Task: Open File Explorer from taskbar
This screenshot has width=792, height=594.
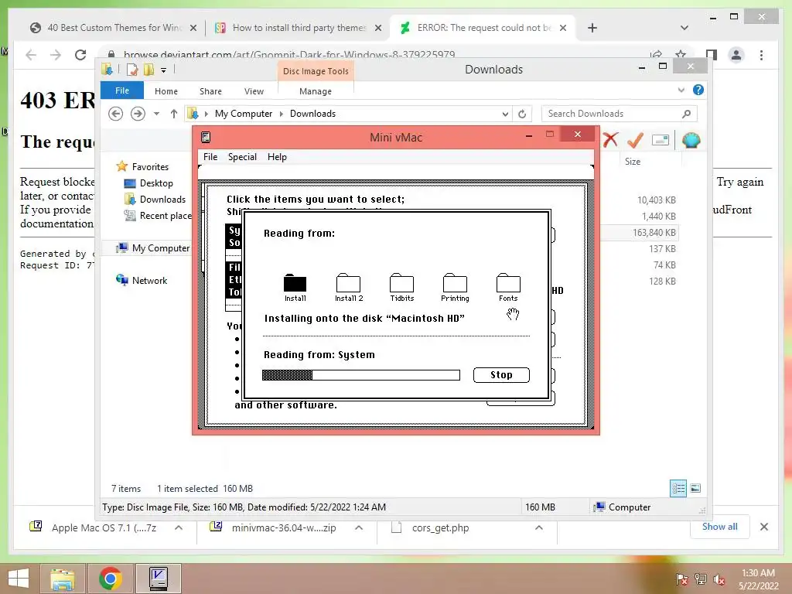Action: pos(63,579)
